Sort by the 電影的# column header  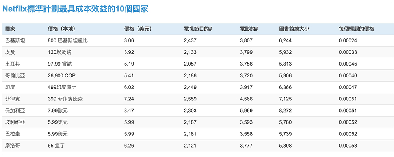point(249,29)
